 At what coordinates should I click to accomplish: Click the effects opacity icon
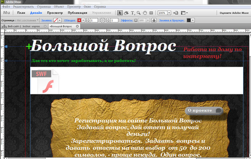click(x=136, y=20)
